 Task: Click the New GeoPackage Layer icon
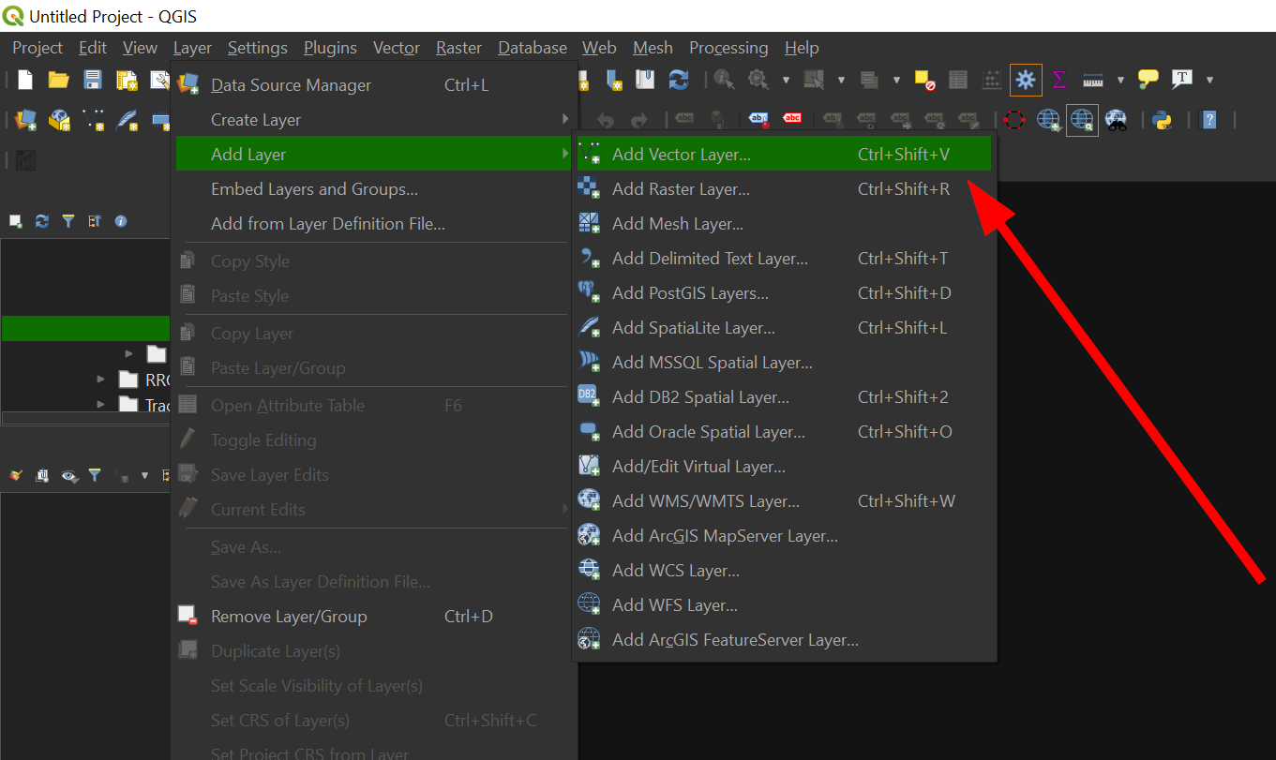click(60, 120)
